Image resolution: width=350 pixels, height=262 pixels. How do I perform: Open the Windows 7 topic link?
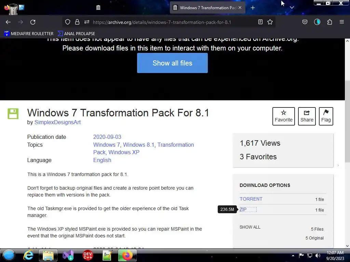107,145
